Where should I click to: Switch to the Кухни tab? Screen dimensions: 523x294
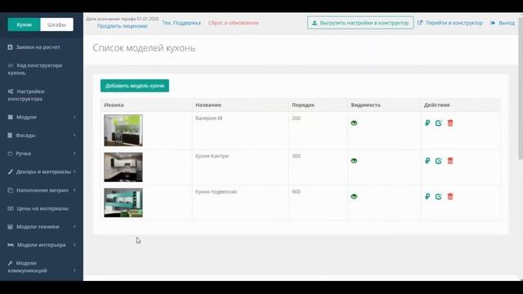tap(24, 24)
